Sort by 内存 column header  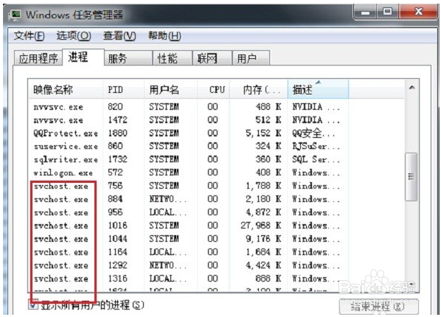(258, 90)
